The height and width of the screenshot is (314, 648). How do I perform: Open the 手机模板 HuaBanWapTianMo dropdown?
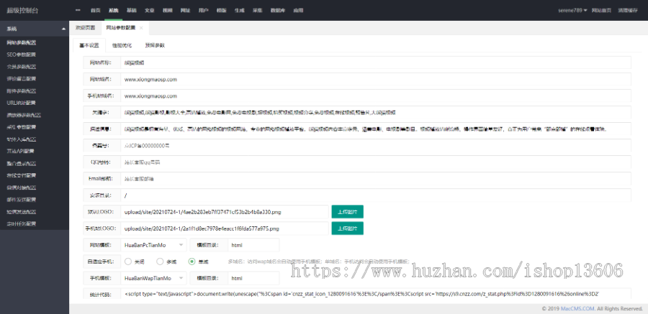153,278
